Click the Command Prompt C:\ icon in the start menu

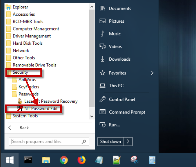[103, 112]
